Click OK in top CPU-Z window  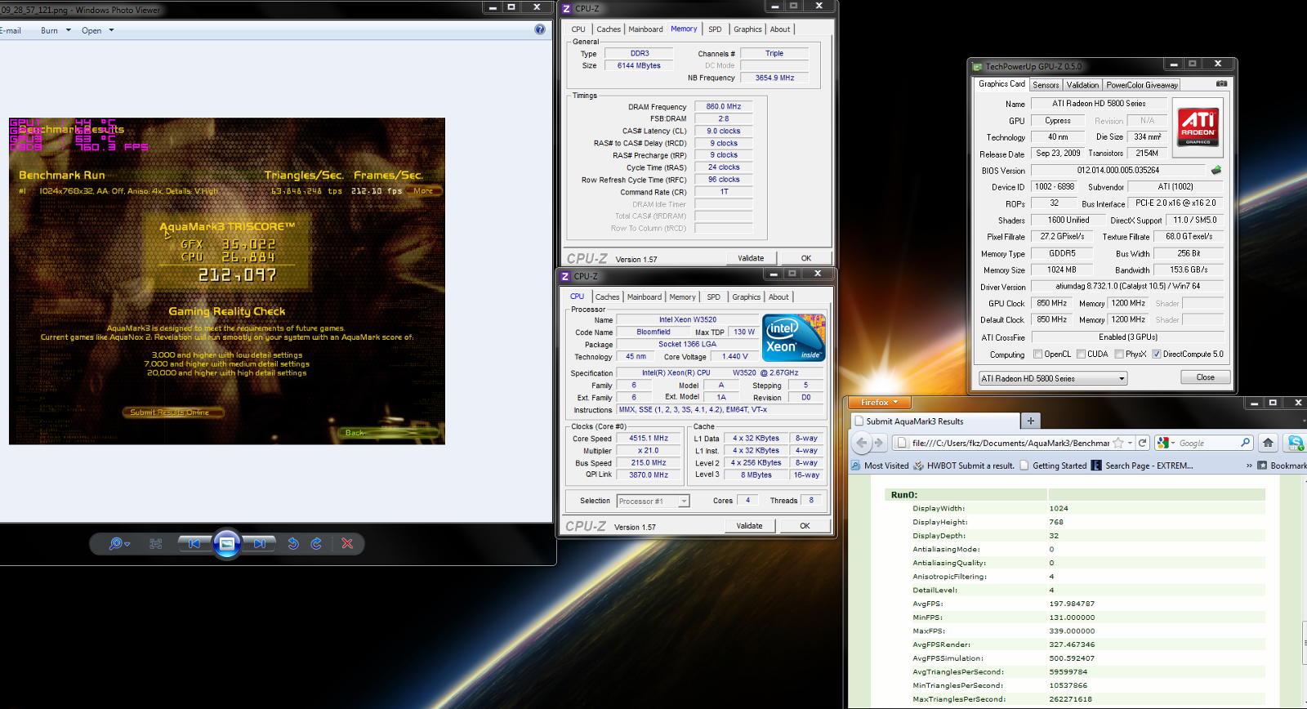tap(805, 258)
